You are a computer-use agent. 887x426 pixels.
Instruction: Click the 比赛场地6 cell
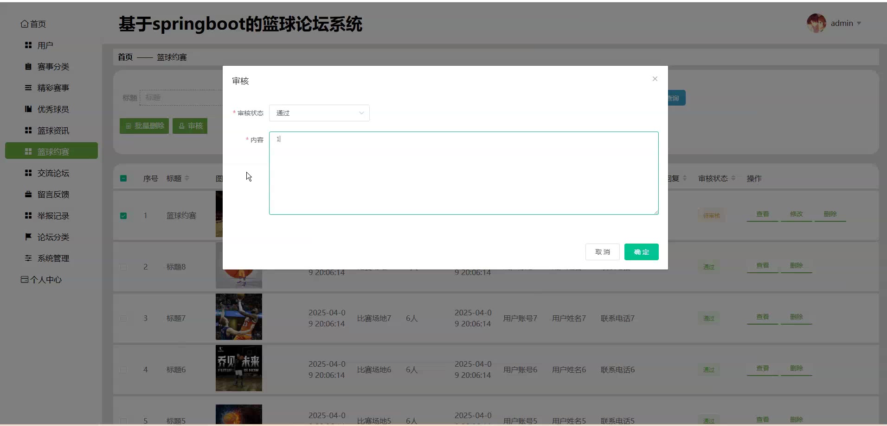pos(374,370)
